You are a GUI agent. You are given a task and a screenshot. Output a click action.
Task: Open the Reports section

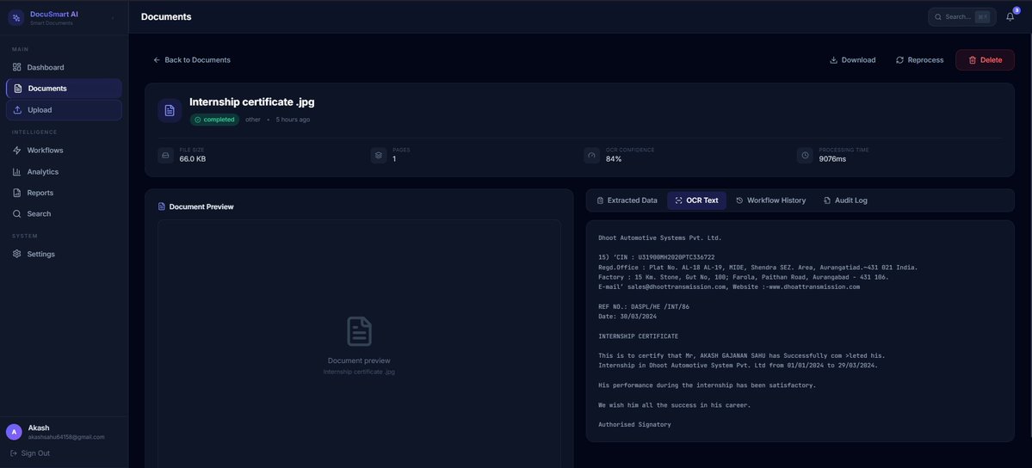pyautogui.click(x=64, y=193)
